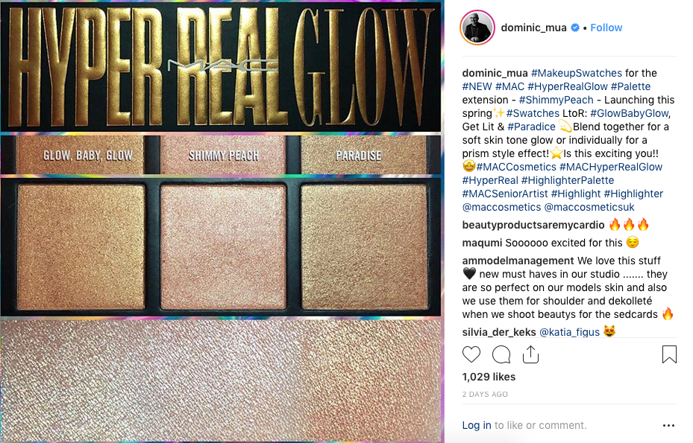Image resolution: width=693 pixels, height=443 pixels.
Task: Open commenter ammodelmanagement's profile
Action: 518,261
